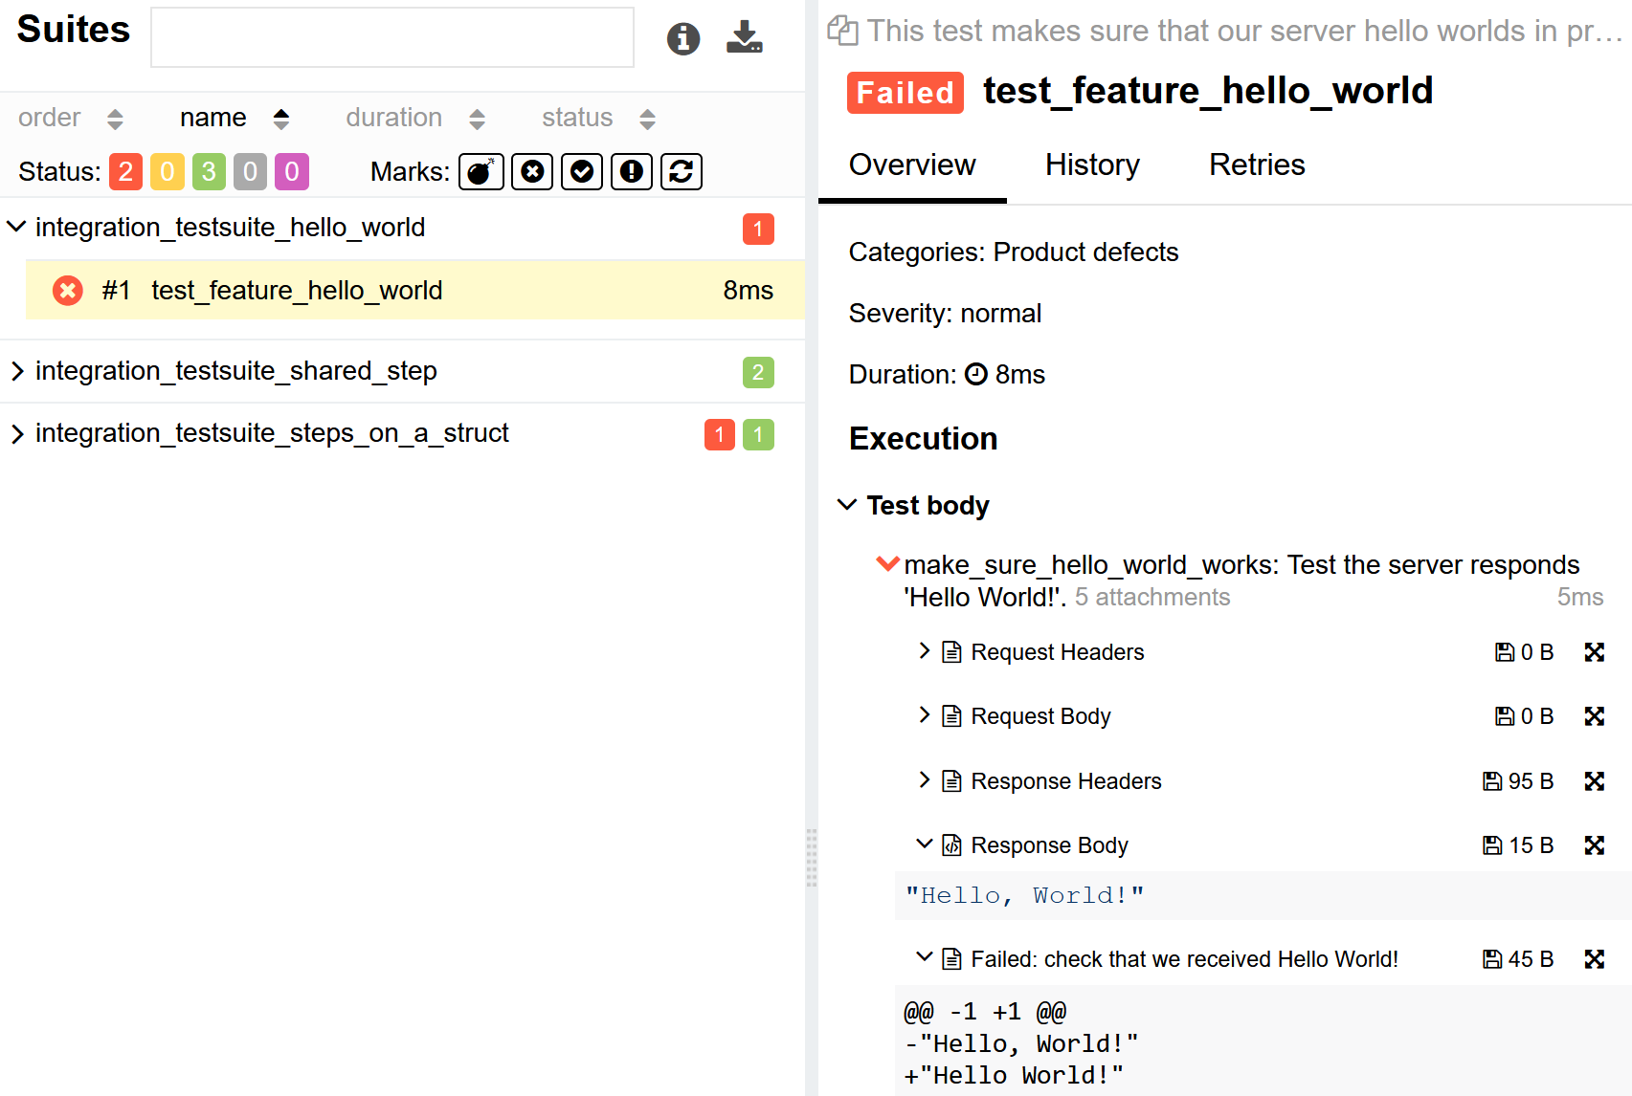
Task: Click failed count badge of steps_on_a_struct suite
Action: pos(719,434)
